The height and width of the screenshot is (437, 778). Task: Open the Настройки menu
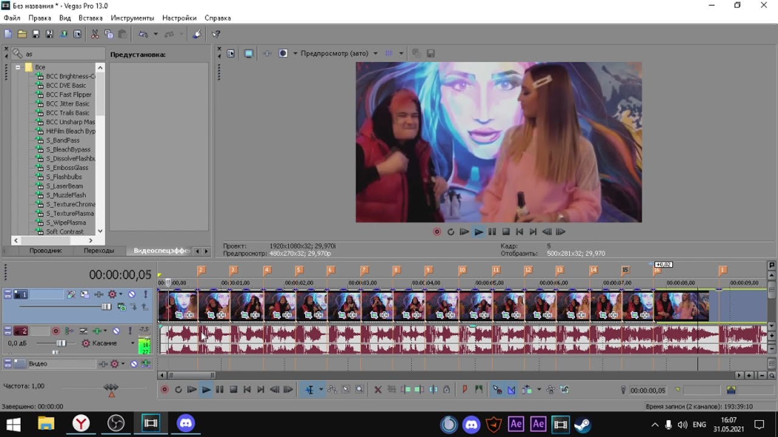[x=179, y=18]
